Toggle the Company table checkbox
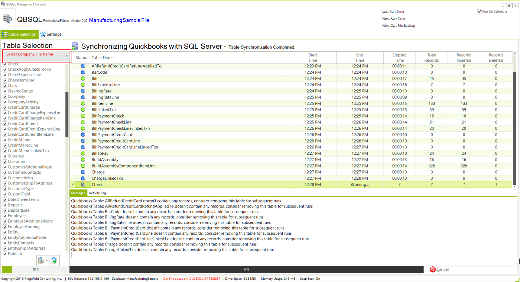 click(x=5, y=96)
